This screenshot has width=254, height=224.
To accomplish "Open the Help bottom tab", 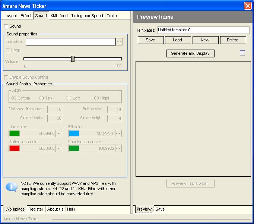I will pos(71,209).
